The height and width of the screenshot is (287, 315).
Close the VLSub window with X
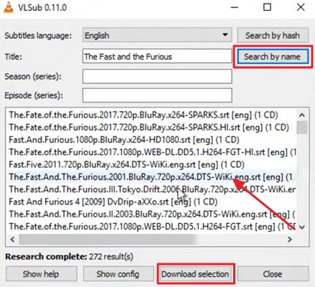301,7
